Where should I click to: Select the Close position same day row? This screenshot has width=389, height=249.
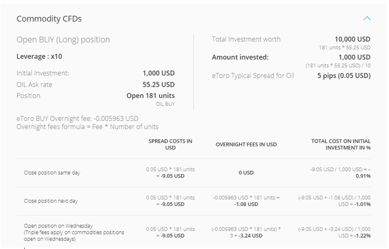(194, 173)
